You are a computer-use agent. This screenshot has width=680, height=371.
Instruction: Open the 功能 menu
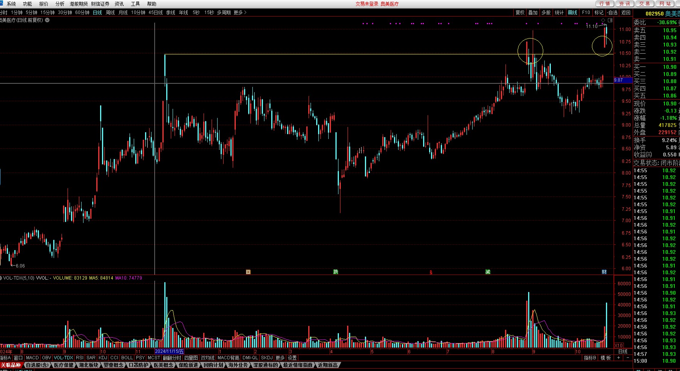pos(27,4)
